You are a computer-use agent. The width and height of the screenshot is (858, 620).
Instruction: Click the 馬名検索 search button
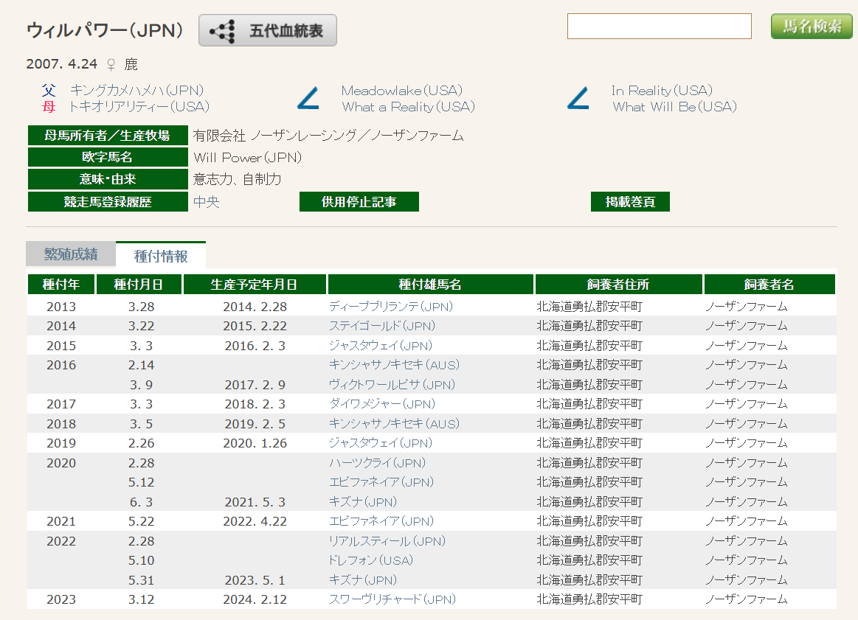[x=811, y=27]
